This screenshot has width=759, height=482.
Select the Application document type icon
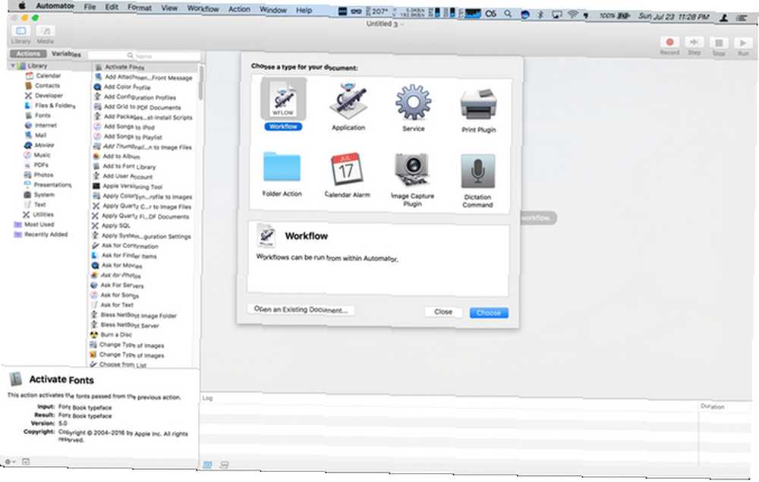tap(348, 101)
